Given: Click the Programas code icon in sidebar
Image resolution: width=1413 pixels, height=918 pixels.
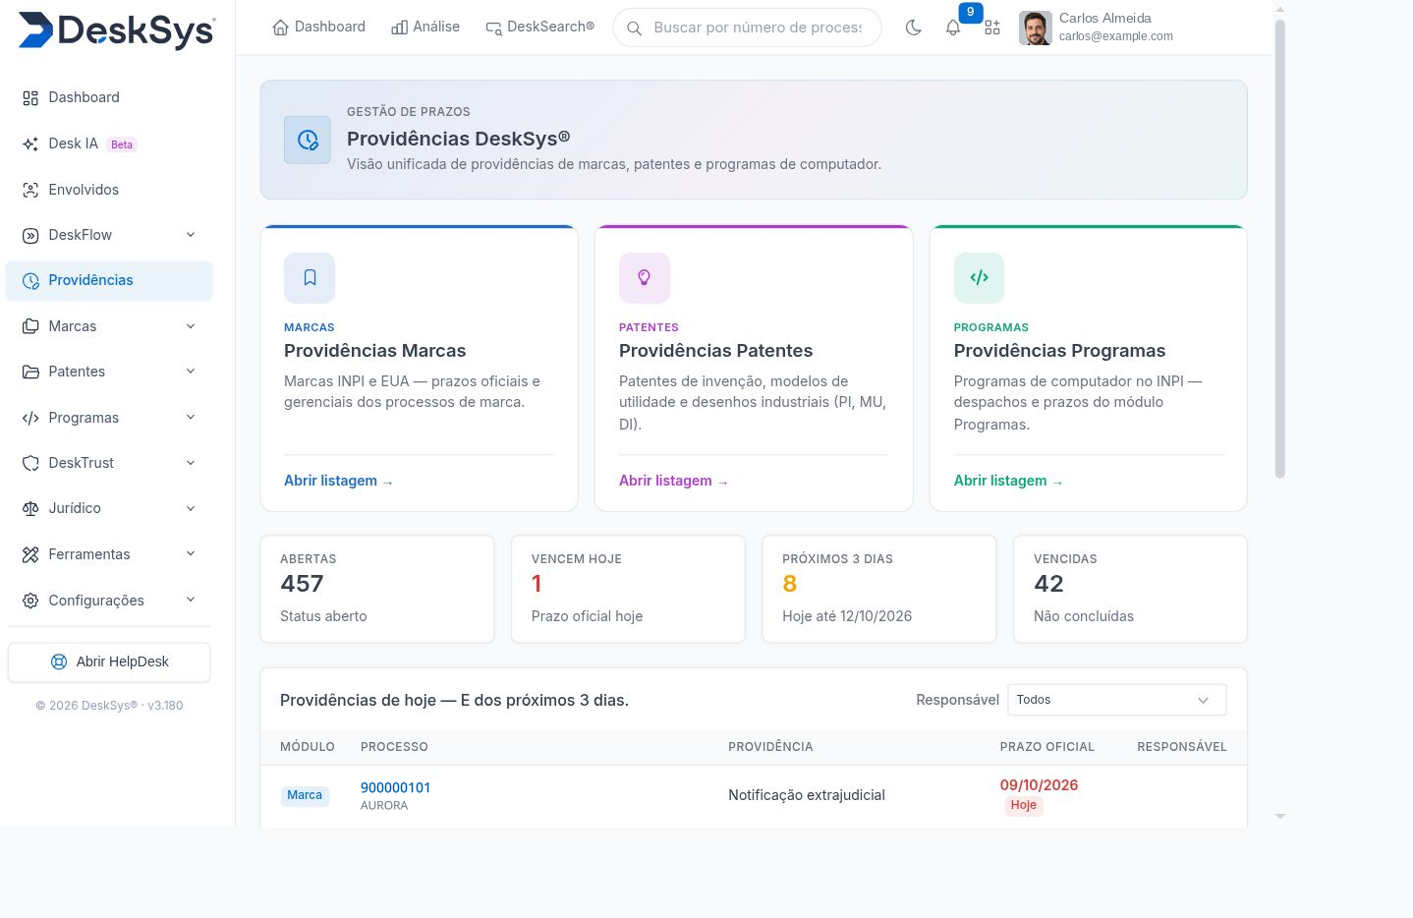Looking at the screenshot, I should pyautogui.click(x=30, y=418).
